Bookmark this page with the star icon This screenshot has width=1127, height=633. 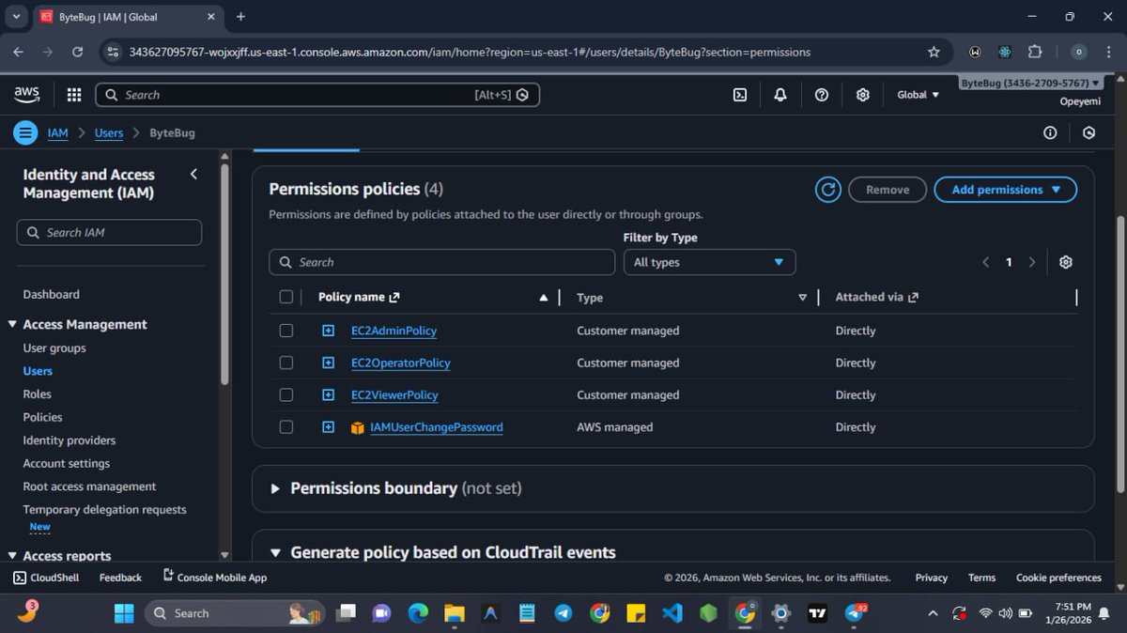(934, 52)
